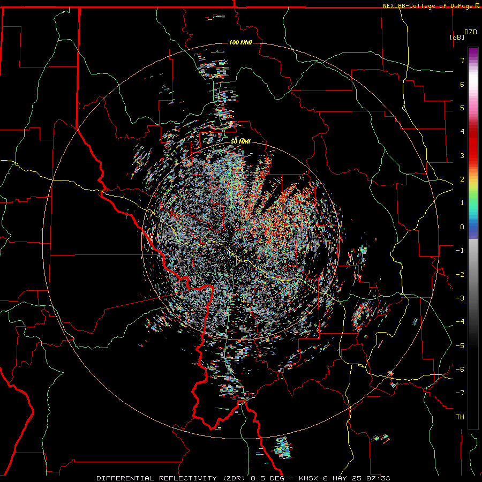
Task: Click the red band of the color bar
Action: pos(473,145)
